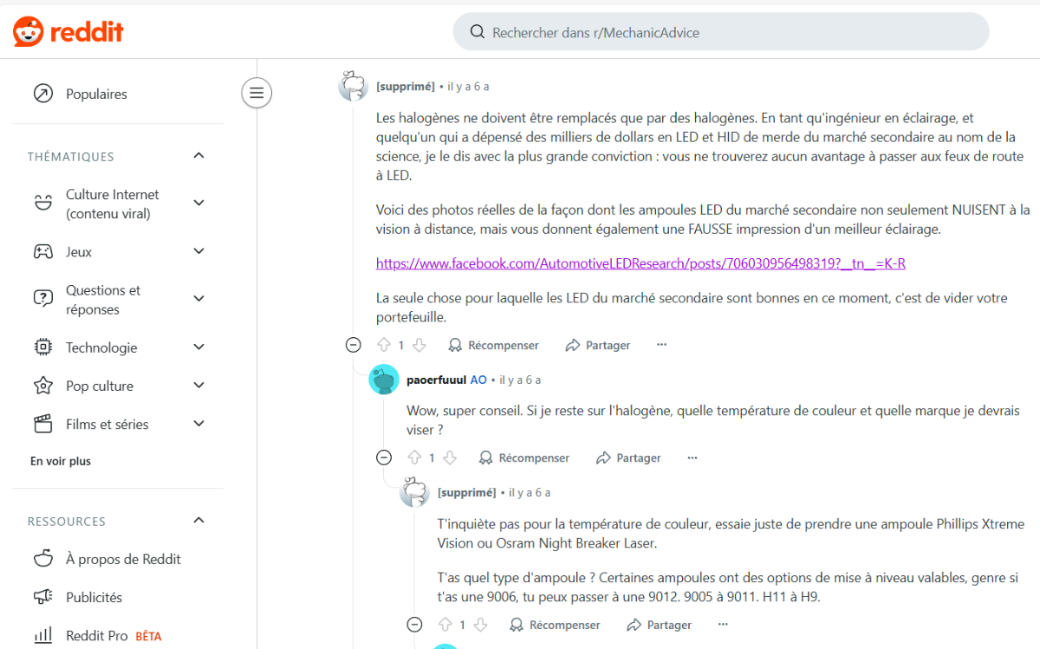The height and width of the screenshot is (649, 1040).
Task: Click the Technologie chip icon
Action: (x=42, y=347)
